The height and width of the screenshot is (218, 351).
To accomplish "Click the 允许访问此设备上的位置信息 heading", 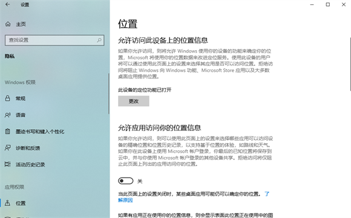I will [x=163, y=40].
